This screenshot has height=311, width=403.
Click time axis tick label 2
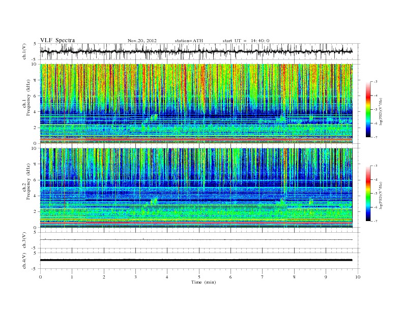104,277
